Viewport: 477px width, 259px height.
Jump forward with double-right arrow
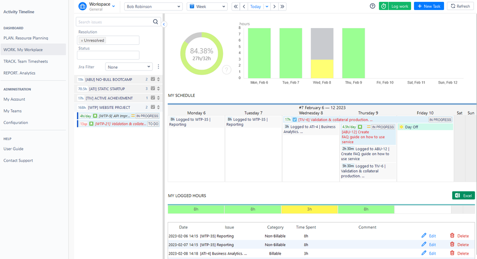tap(282, 6)
